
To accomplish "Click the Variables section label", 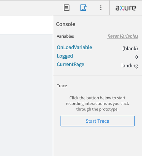I will pos(65,36).
